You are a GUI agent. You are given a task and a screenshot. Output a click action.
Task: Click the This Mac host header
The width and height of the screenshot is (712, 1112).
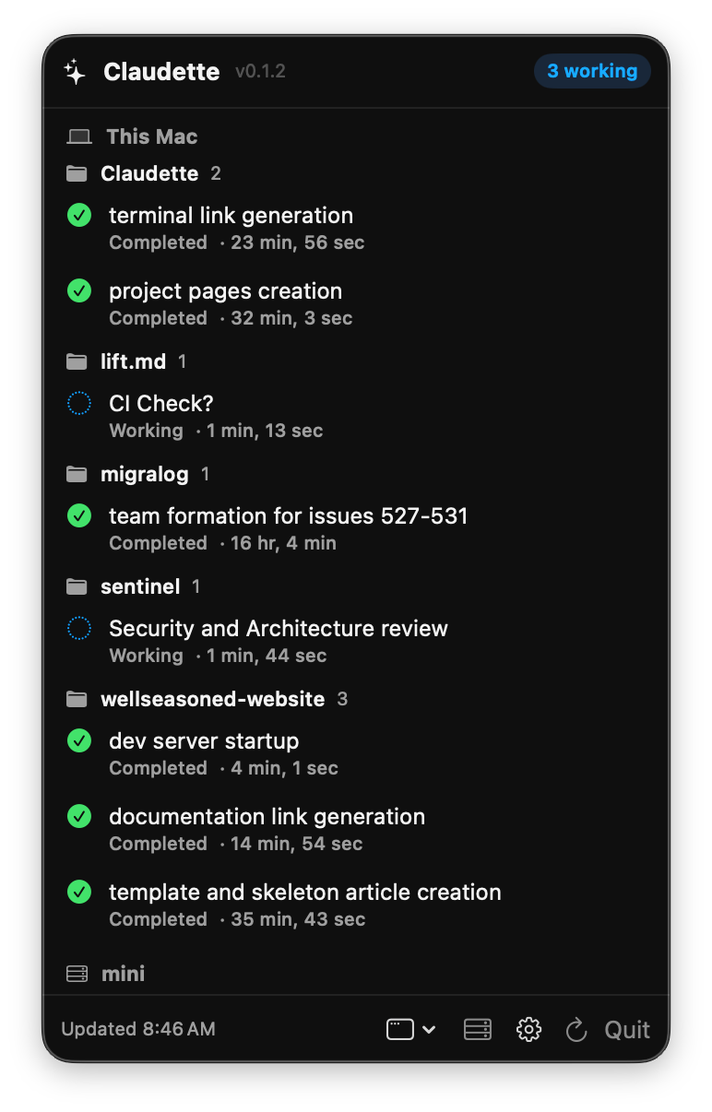click(x=133, y=136)
